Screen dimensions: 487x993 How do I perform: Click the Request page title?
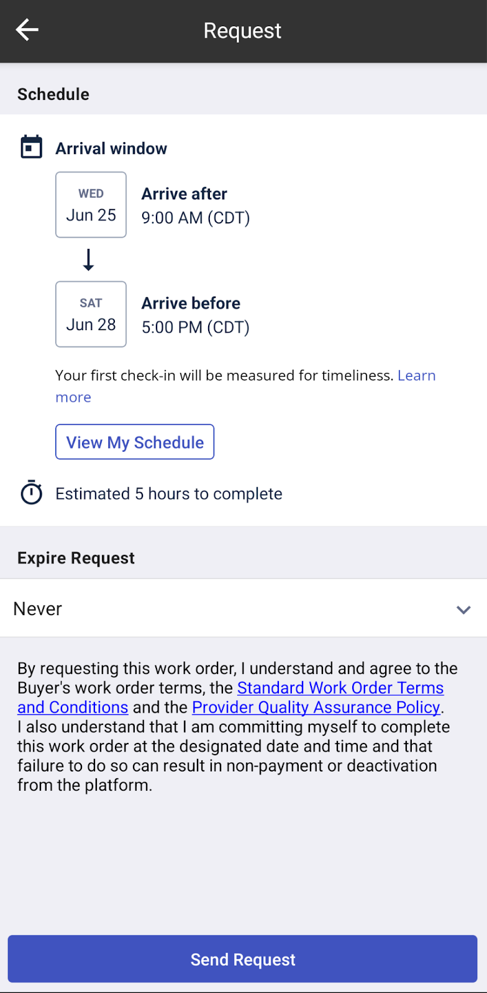pyautogui.click(x=243, y=30)
